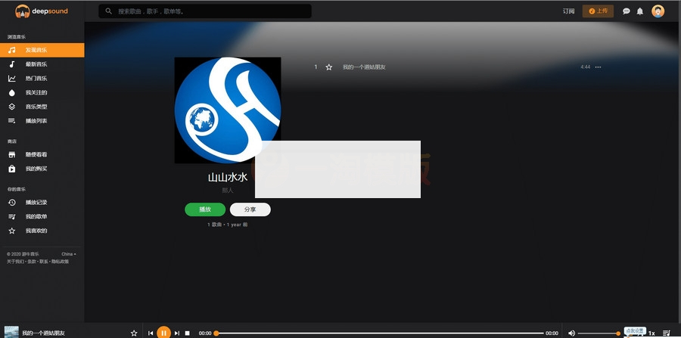Expand the China language selector
681x338 pixels.
pos(68,254)
